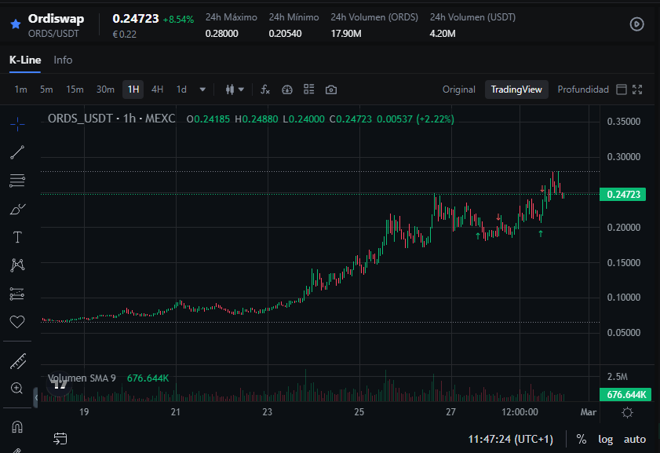Viewport: 660px width, 453px height.
Task: Open the grid layout settings icon
Action: coord(309,90)
